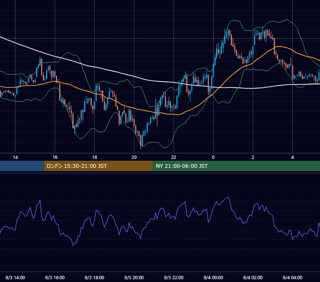Screen dimensions: 320x282
Task: Click the hour label 4 on price chart axis
Action: 292,157
